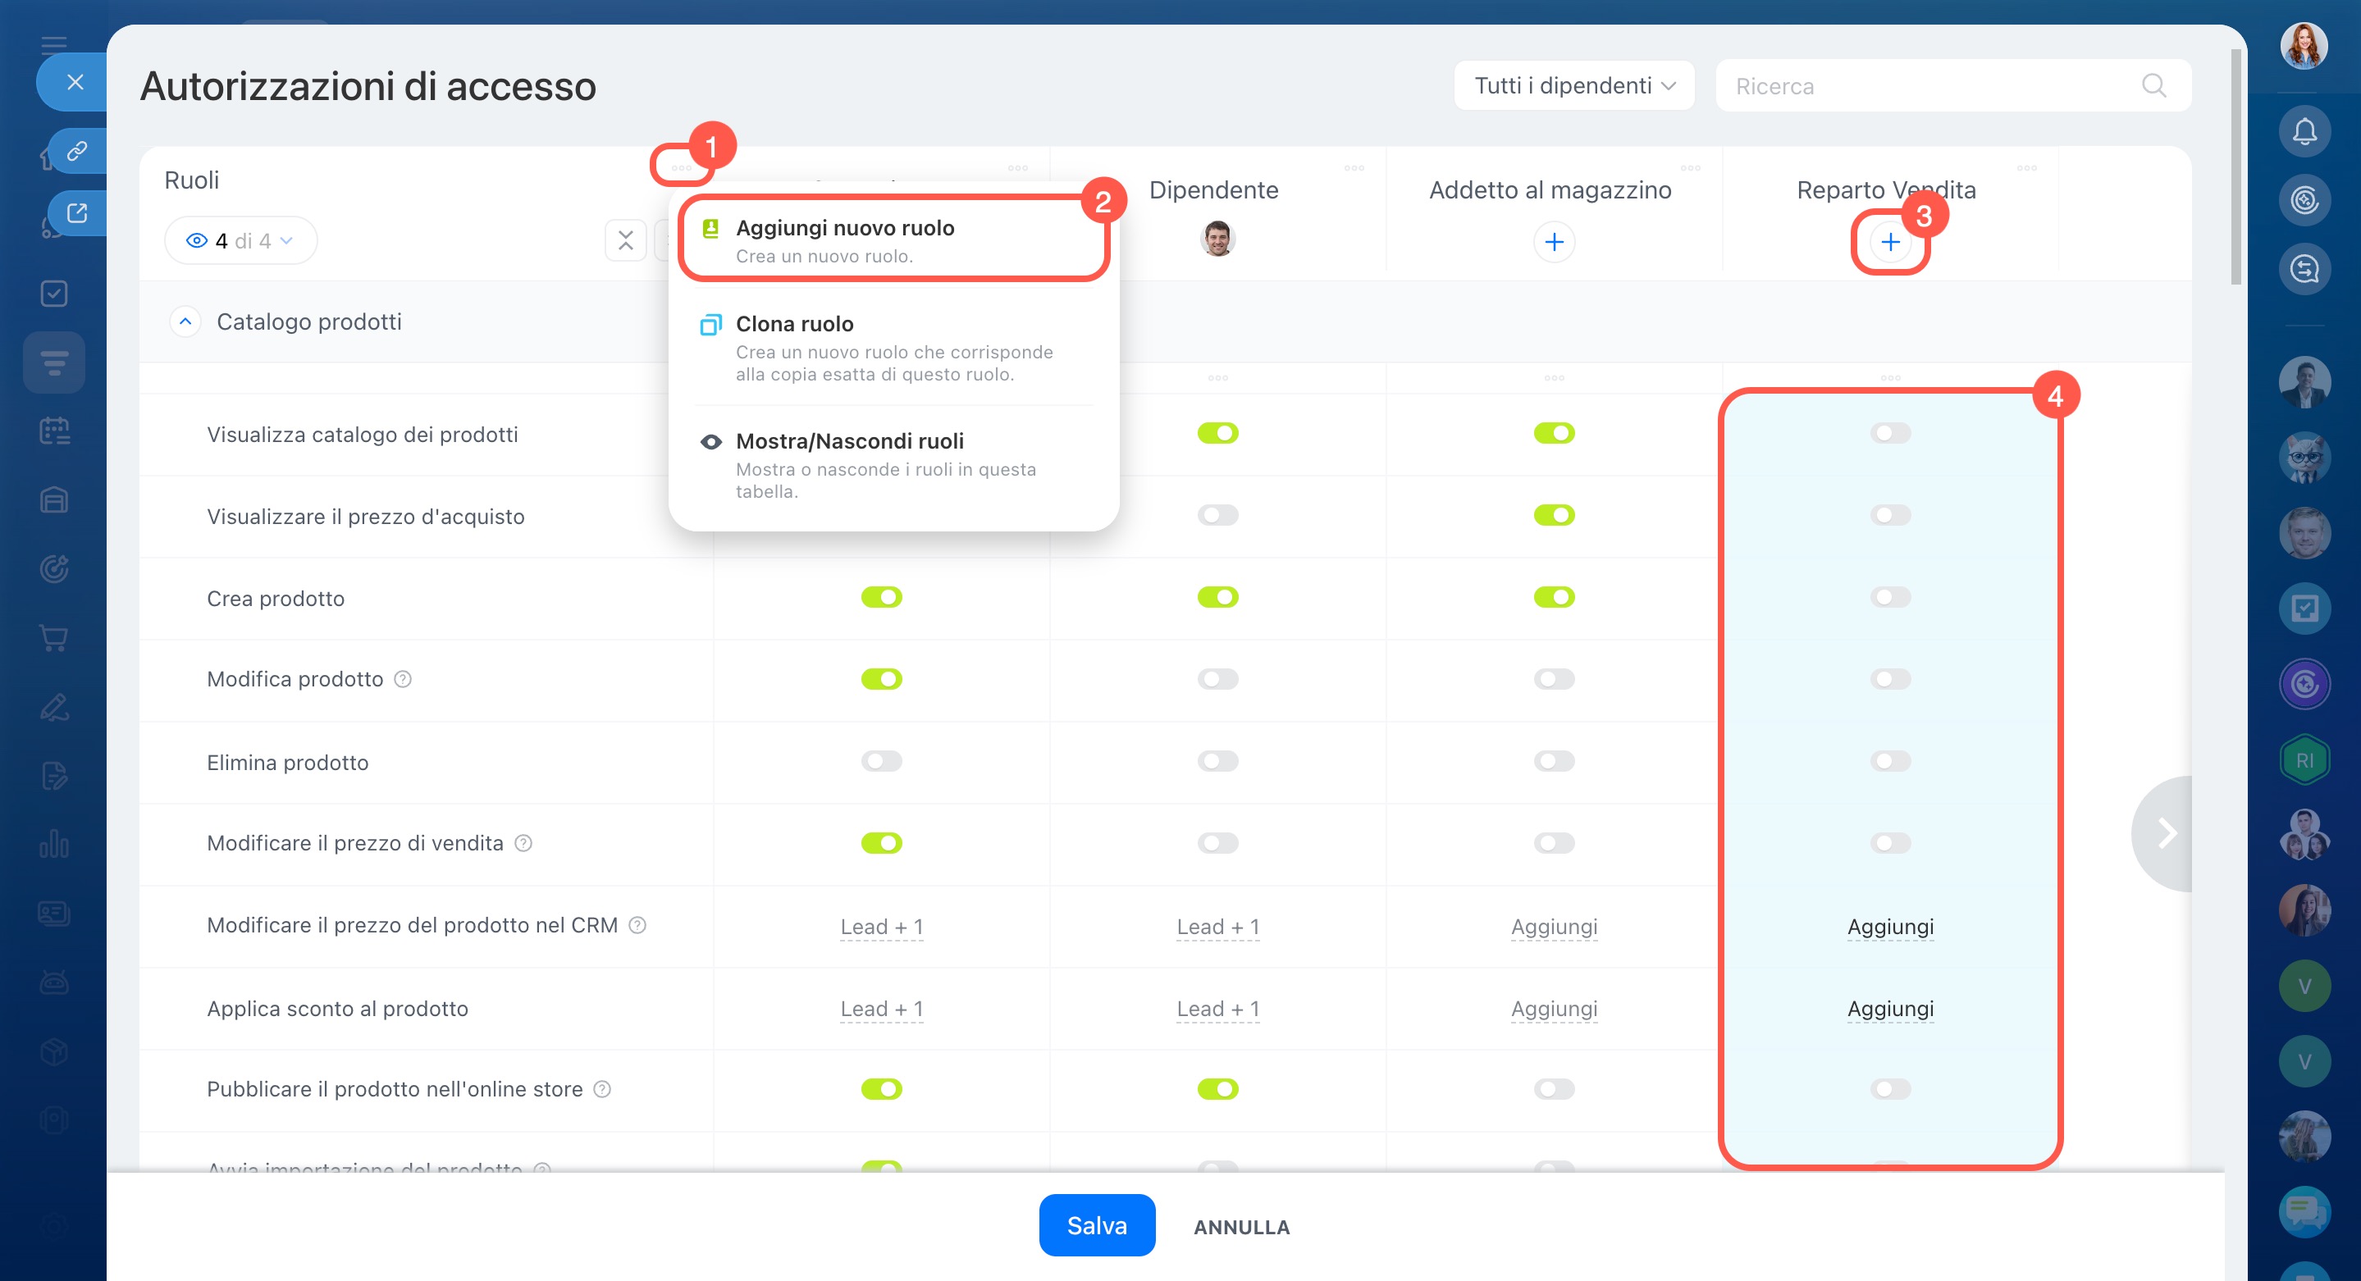The height and width of the screenshot is (1281, 2361).
Task: Enable Crea prodotto for Reparto Vendita
Action: pos(1890,597)
